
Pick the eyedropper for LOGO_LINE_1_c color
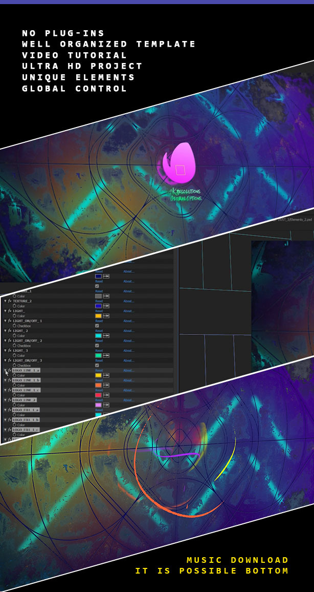tap(106, 395)
